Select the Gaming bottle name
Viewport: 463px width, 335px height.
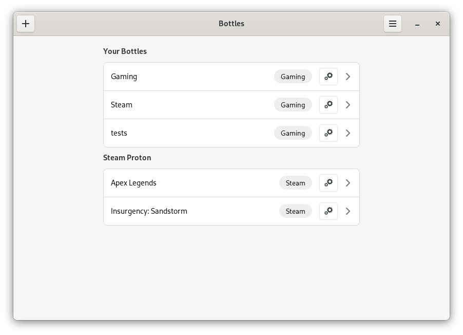[x=124, y=77]
